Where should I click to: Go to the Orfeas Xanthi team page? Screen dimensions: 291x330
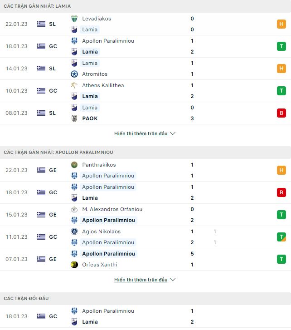[99, 265]
